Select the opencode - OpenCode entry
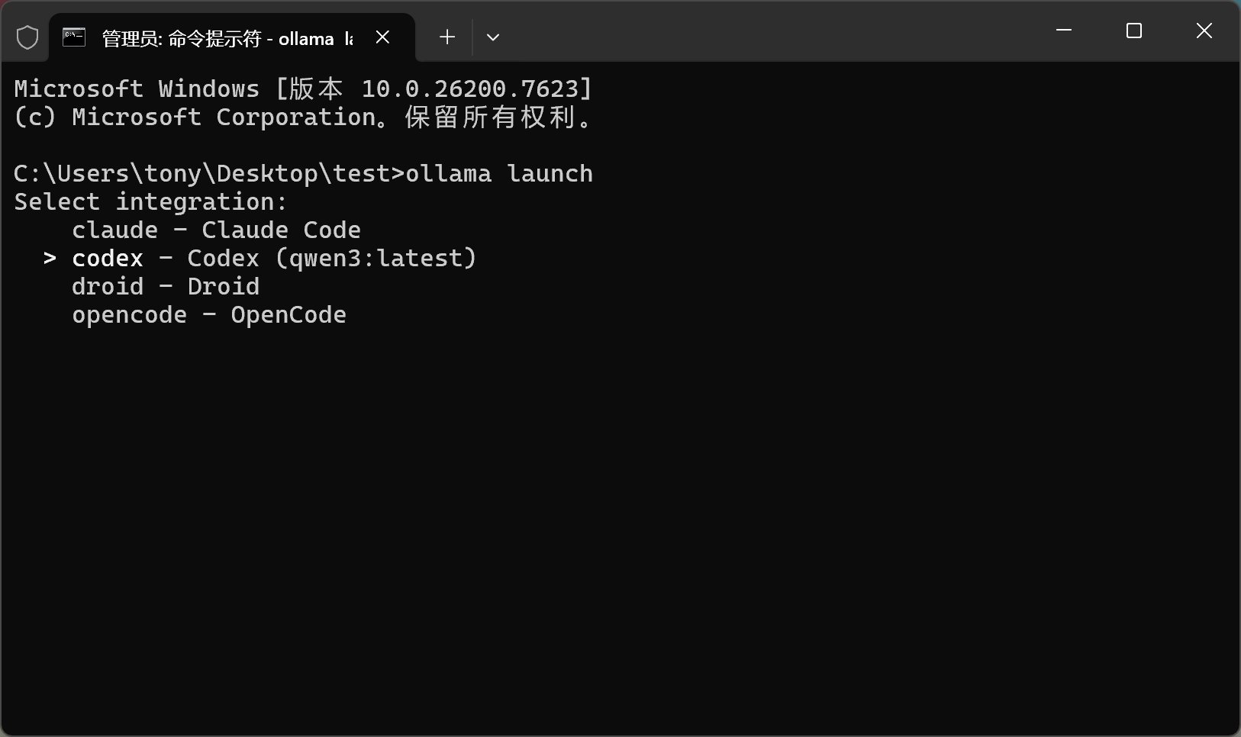This screenshot has height=737, width=1241. pos(209,315)
